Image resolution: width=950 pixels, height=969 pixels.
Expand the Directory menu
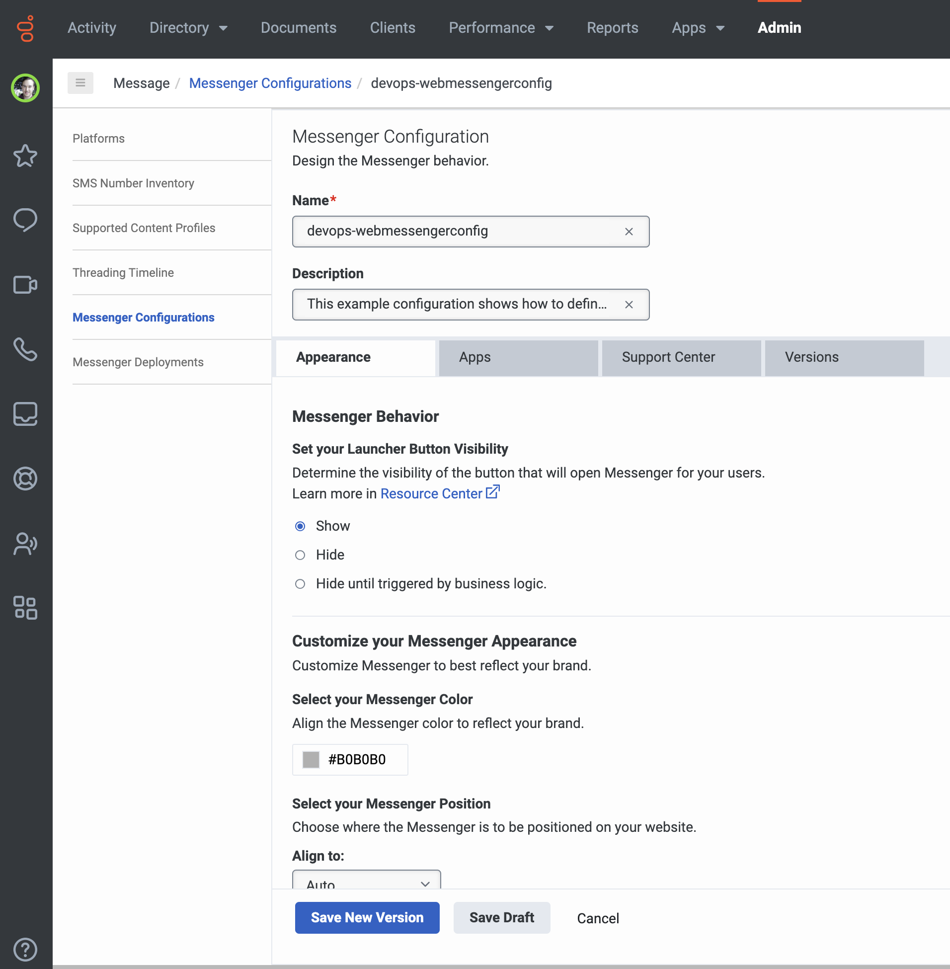[x=189, y=28]
